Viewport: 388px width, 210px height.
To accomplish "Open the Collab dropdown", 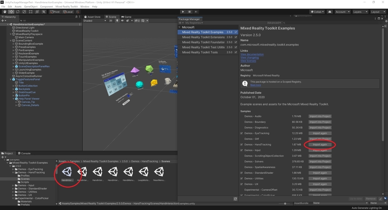I will [318, 12].
